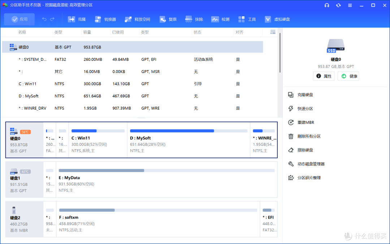Open Dynamic disk manager (动态磁盘管理器)
The image size is (390, 244).
point(307,164)
